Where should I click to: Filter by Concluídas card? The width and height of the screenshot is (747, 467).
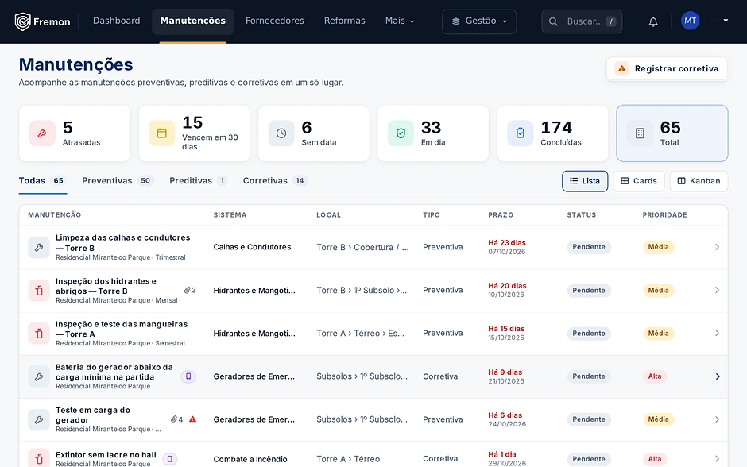(x=552, y=133)
